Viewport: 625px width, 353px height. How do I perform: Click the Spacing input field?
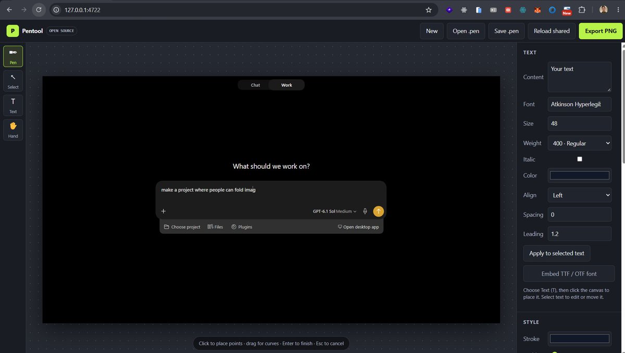[580, 215]
